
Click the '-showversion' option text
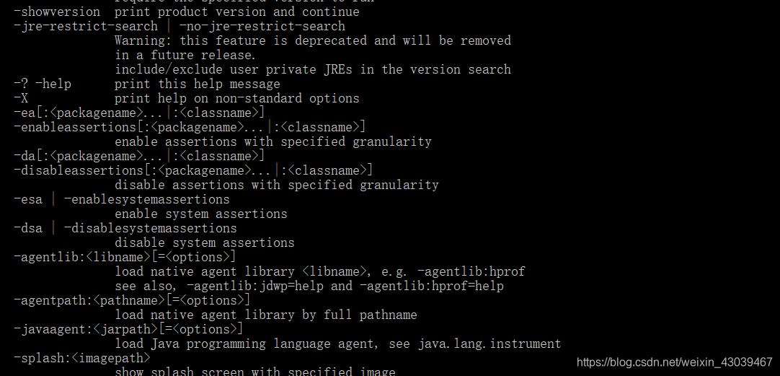click(x=57, y=12)
